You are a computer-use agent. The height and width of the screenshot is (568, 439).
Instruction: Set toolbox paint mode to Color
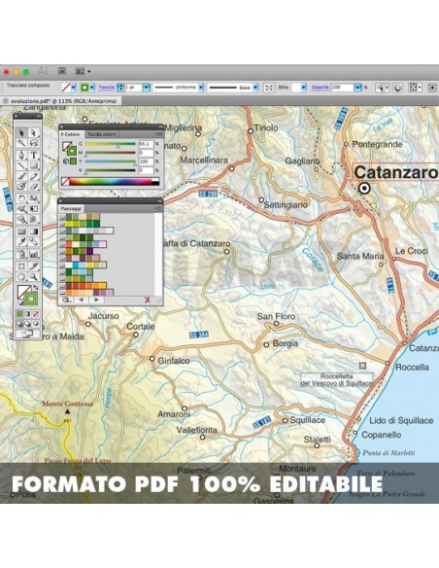(20, 314)
